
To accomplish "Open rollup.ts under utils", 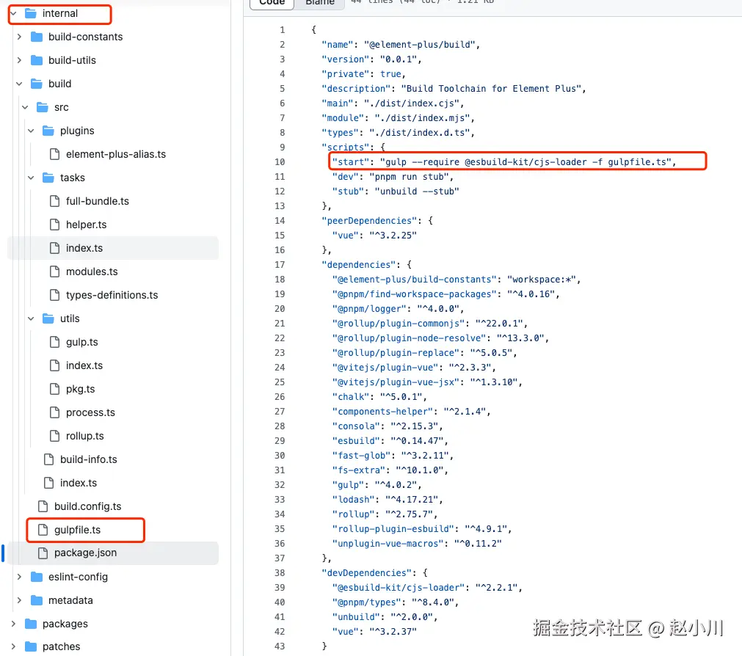I will tap(84, 436).
